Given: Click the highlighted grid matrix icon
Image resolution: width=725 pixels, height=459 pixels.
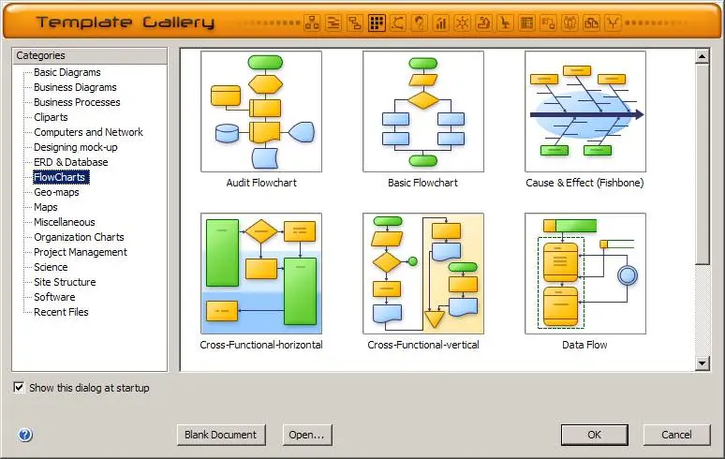Looking at the screenshot, I should (377, 22).
